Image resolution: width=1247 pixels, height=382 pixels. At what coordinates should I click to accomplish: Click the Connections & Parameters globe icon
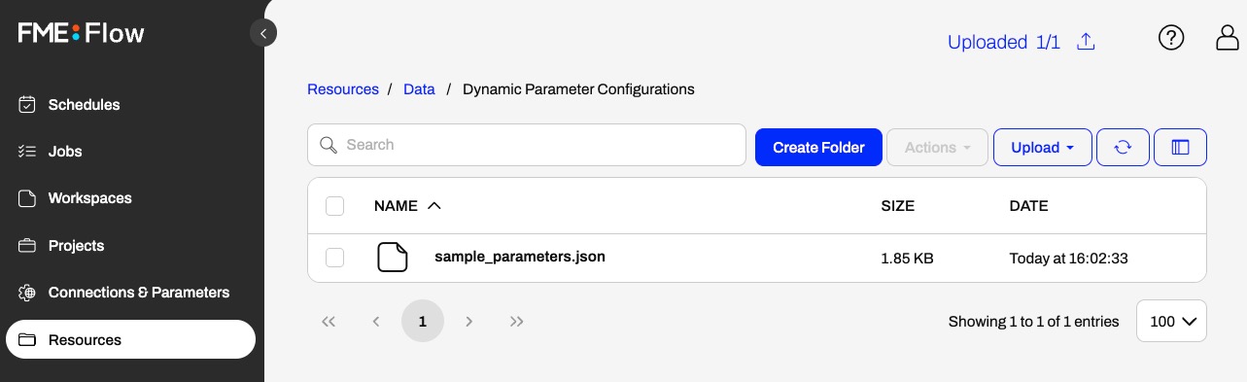pos(27,293)
